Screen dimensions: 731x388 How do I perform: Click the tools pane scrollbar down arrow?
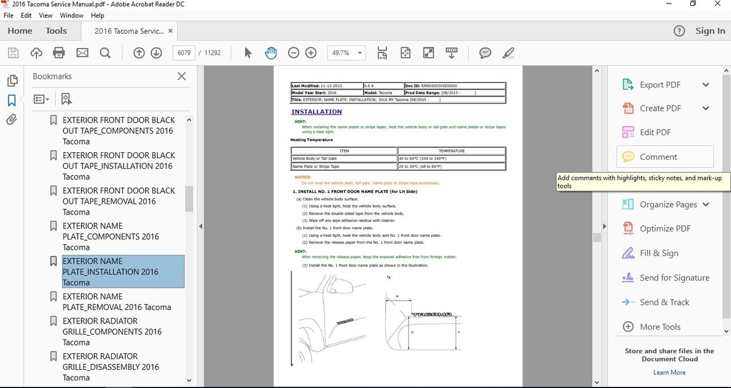pos(726,332)
